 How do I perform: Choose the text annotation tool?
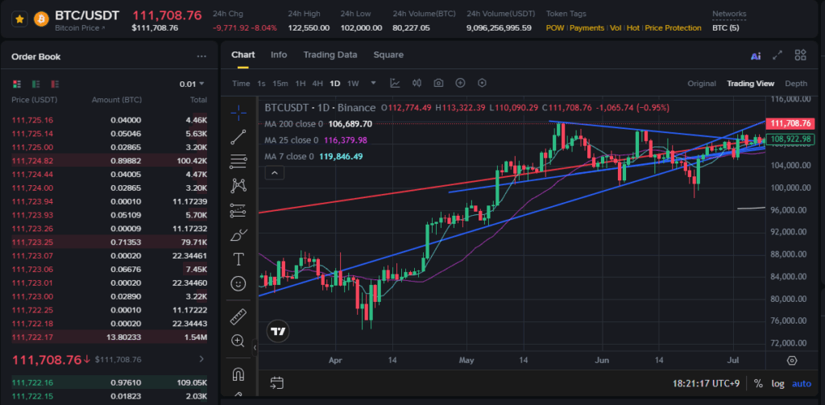(238, 258)
